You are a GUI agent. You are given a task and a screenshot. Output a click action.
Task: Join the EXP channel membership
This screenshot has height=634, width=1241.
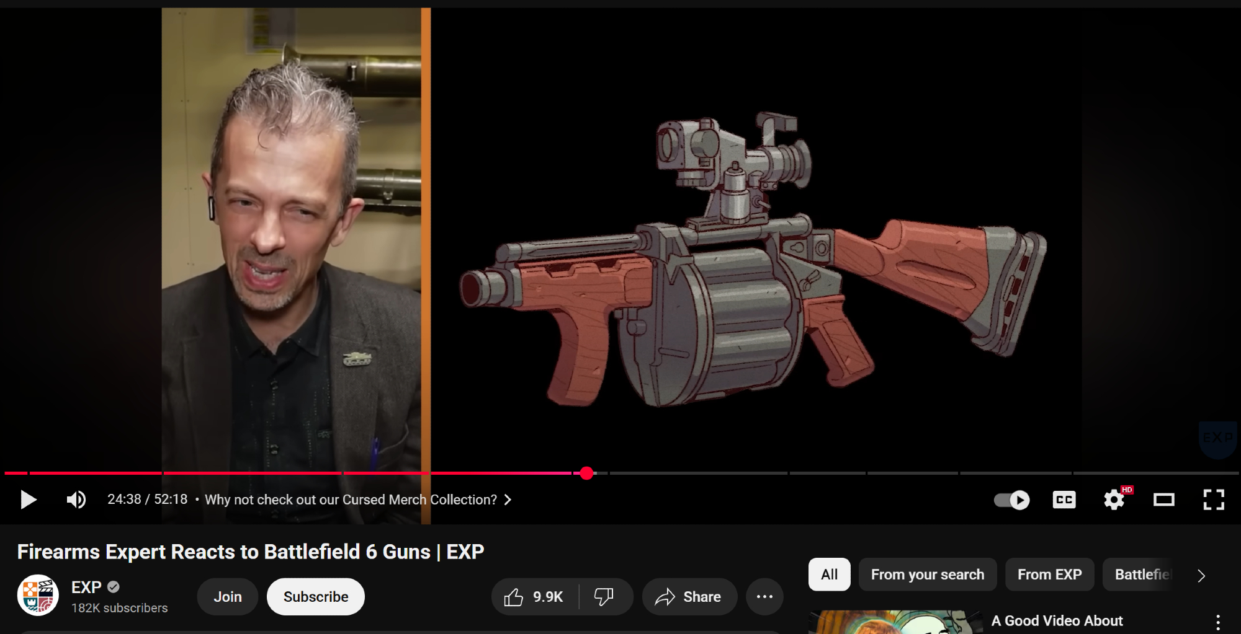pos(228,597)
